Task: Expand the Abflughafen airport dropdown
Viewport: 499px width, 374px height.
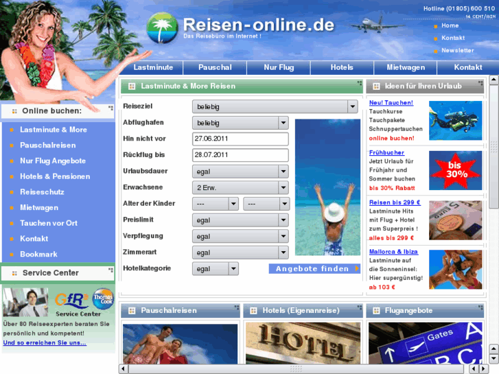Action: (x=283, y=123)
